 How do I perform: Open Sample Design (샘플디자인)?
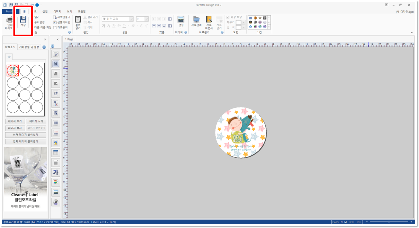[x=62, y=22]
